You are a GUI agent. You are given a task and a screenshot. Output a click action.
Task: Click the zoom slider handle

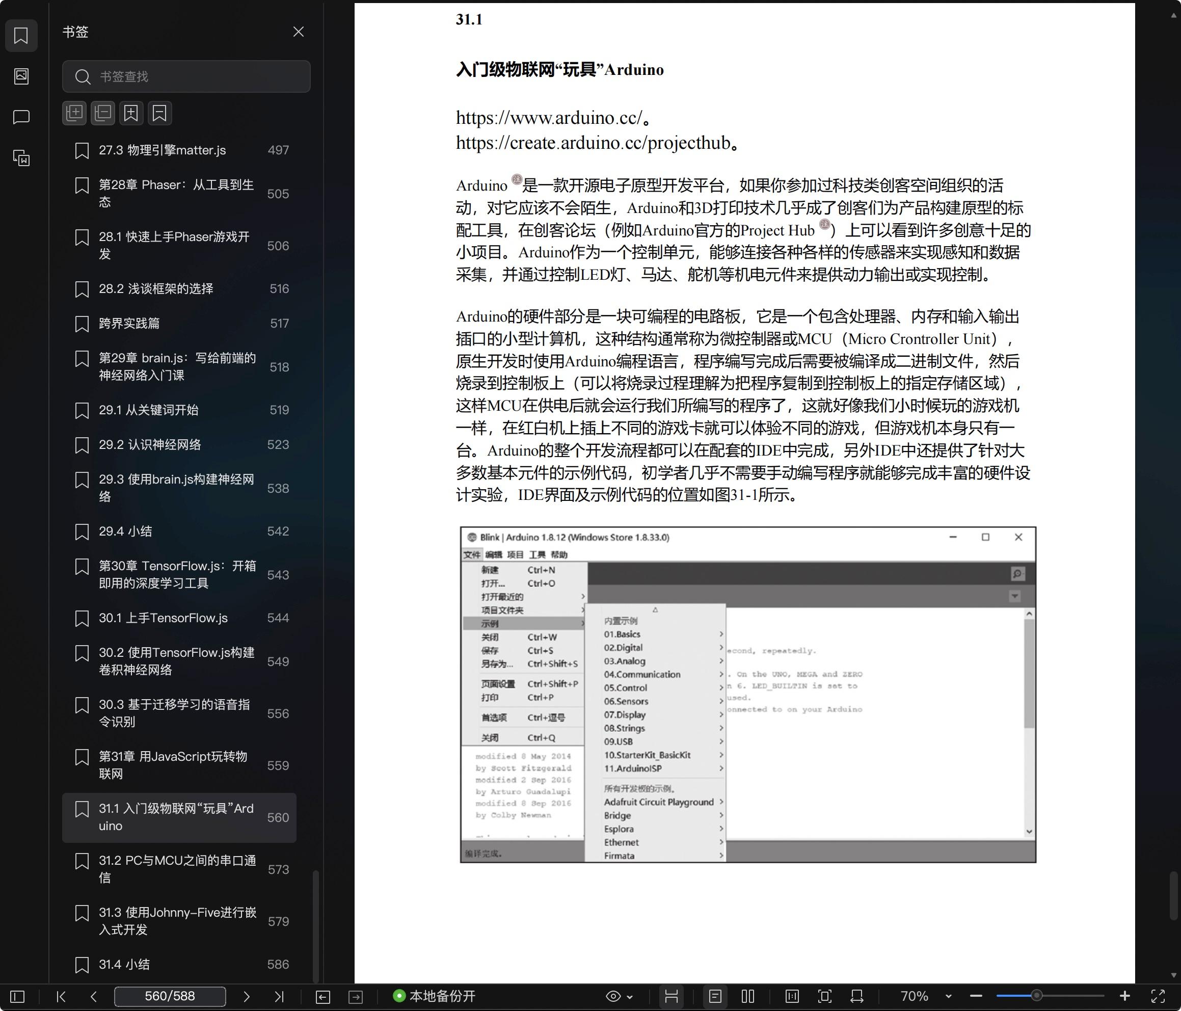(1037, 996)
